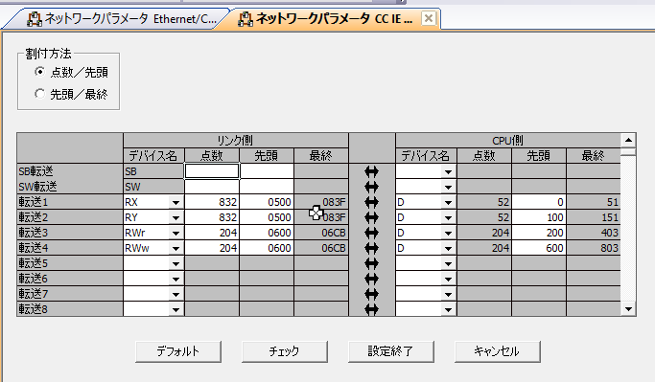The width and height of the screenshot is (655, 382).
Task: Click SB転送 link-side 先頭 input field
Action: [x=267, y=171]
